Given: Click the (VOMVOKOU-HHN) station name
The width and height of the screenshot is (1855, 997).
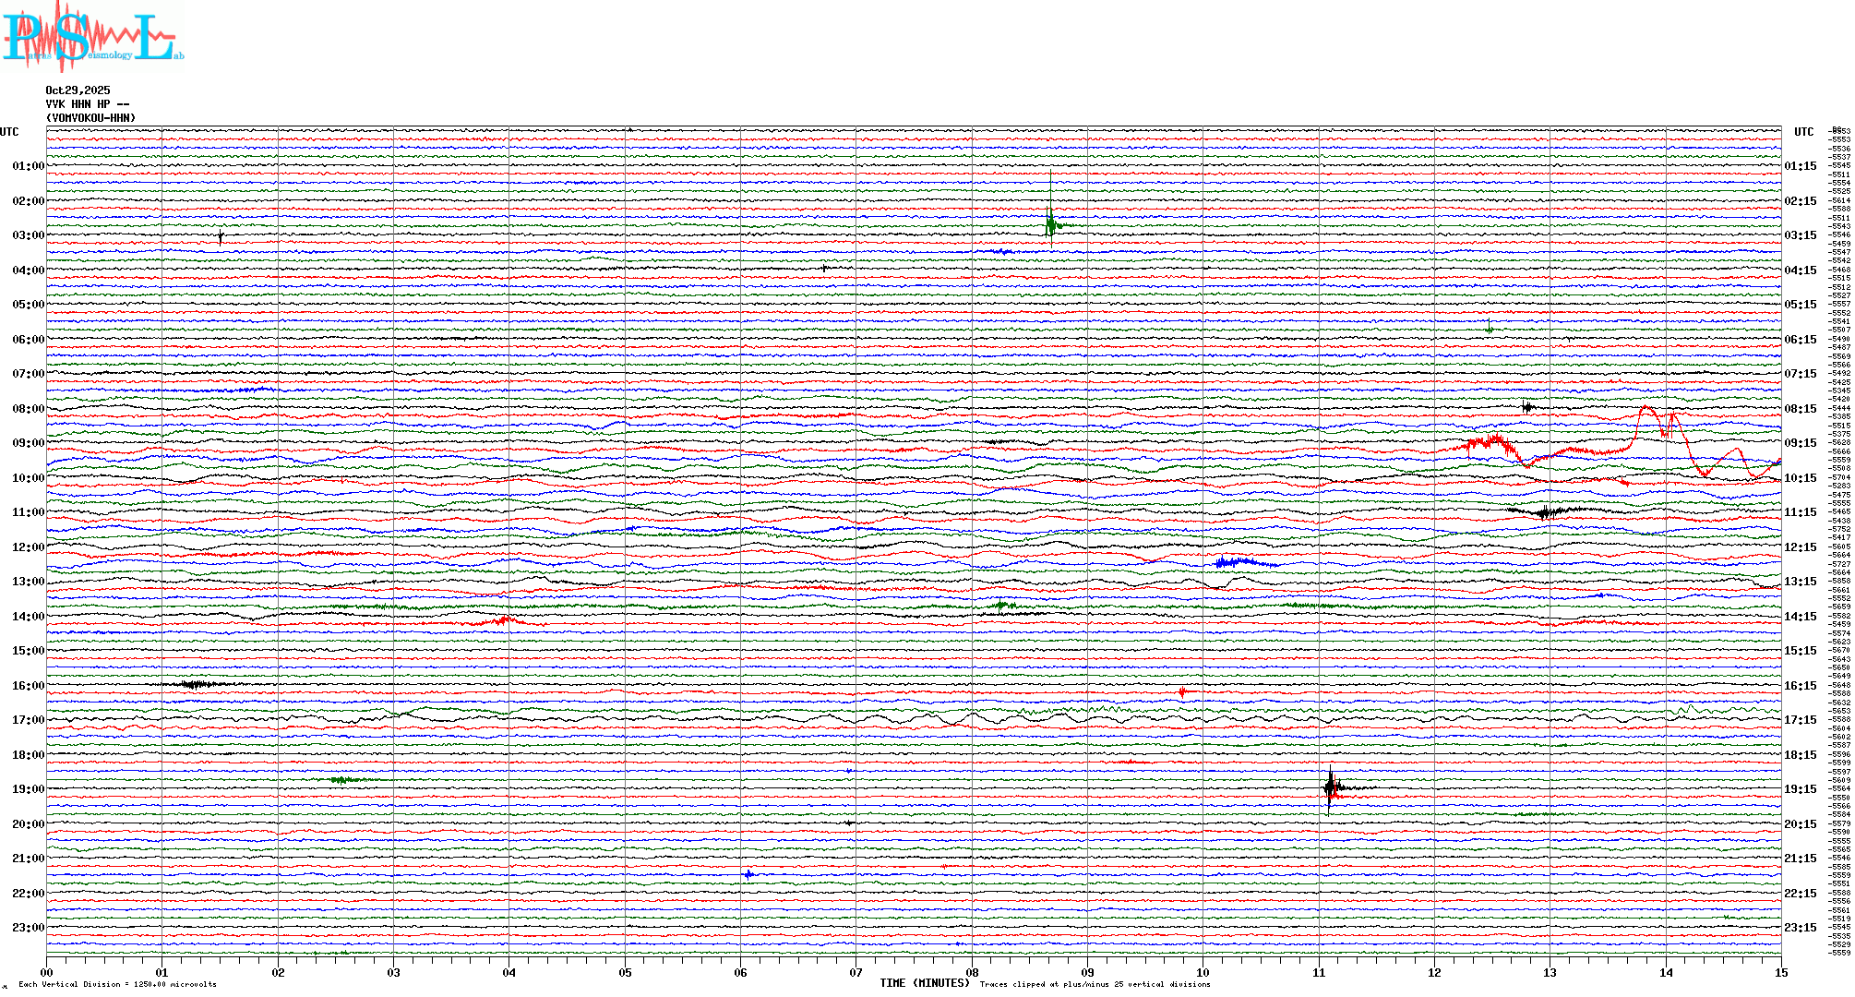Looking at the screenshot, I should (x=90, y=118).
